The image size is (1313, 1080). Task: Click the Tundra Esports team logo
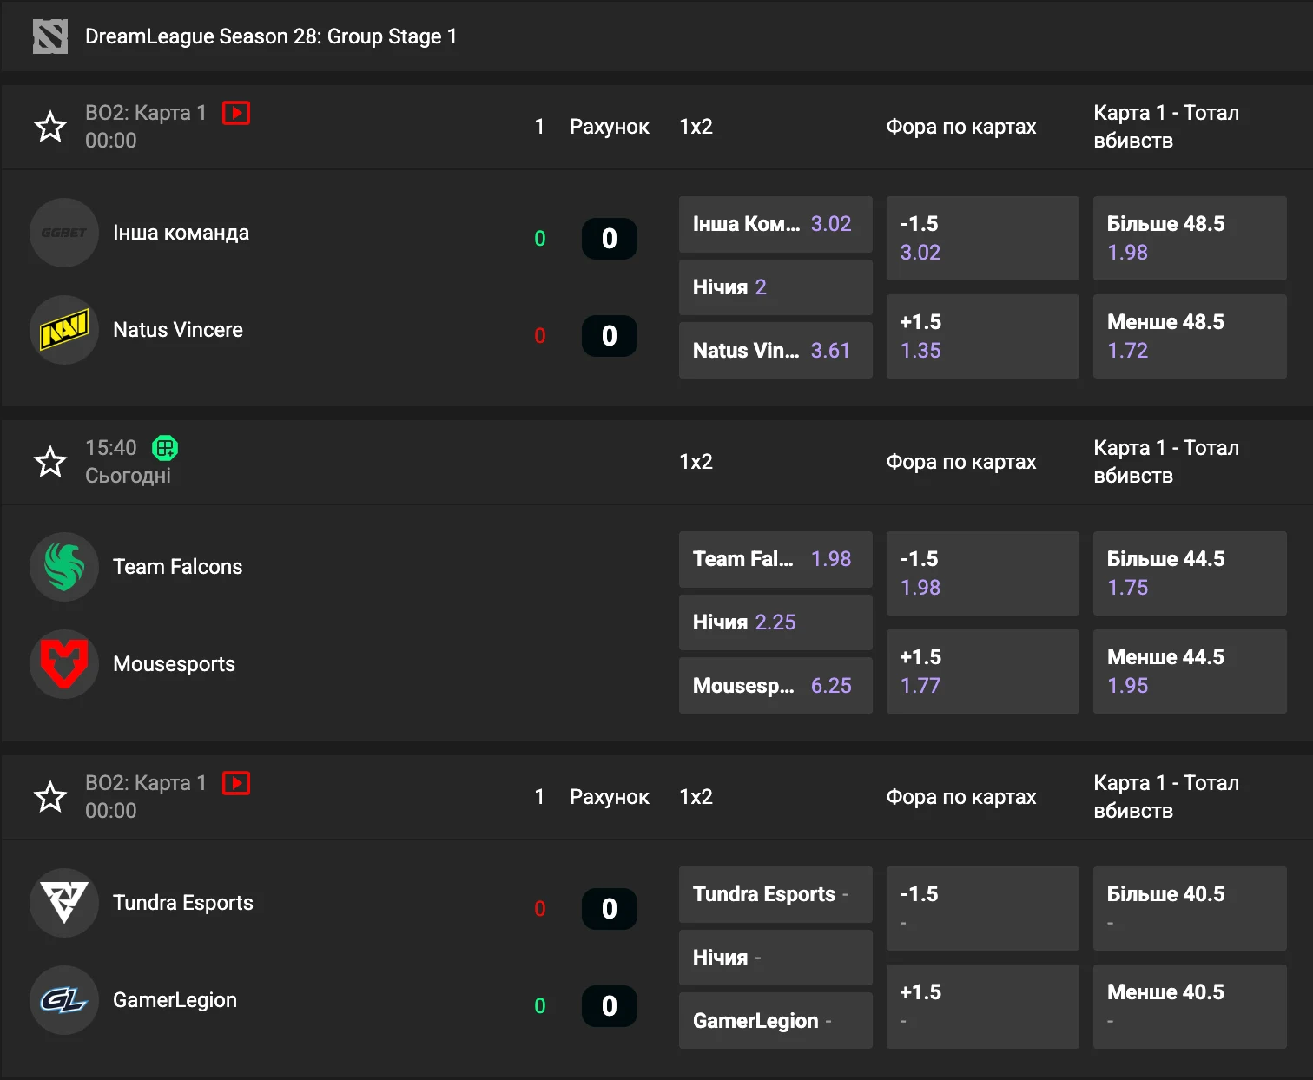point(64,903)
